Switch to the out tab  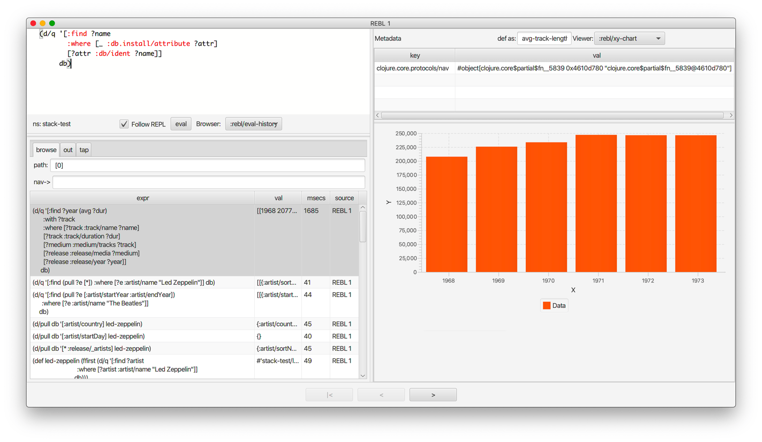click(x=68, y=150)
